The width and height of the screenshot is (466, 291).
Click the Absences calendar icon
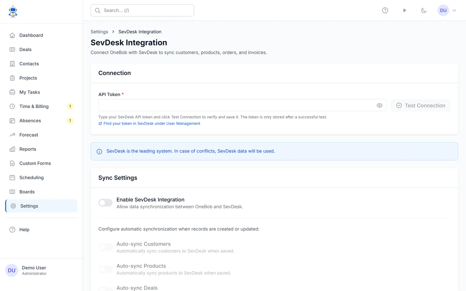tap(12, 121)
